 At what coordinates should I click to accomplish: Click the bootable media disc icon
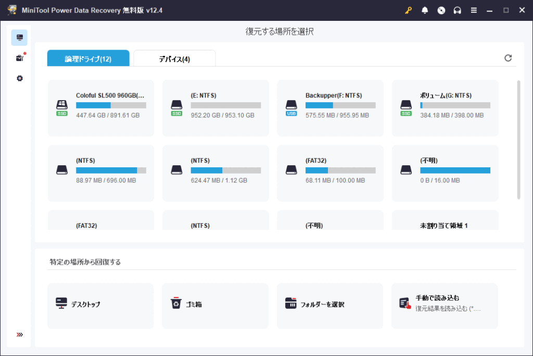click(441, 10)
